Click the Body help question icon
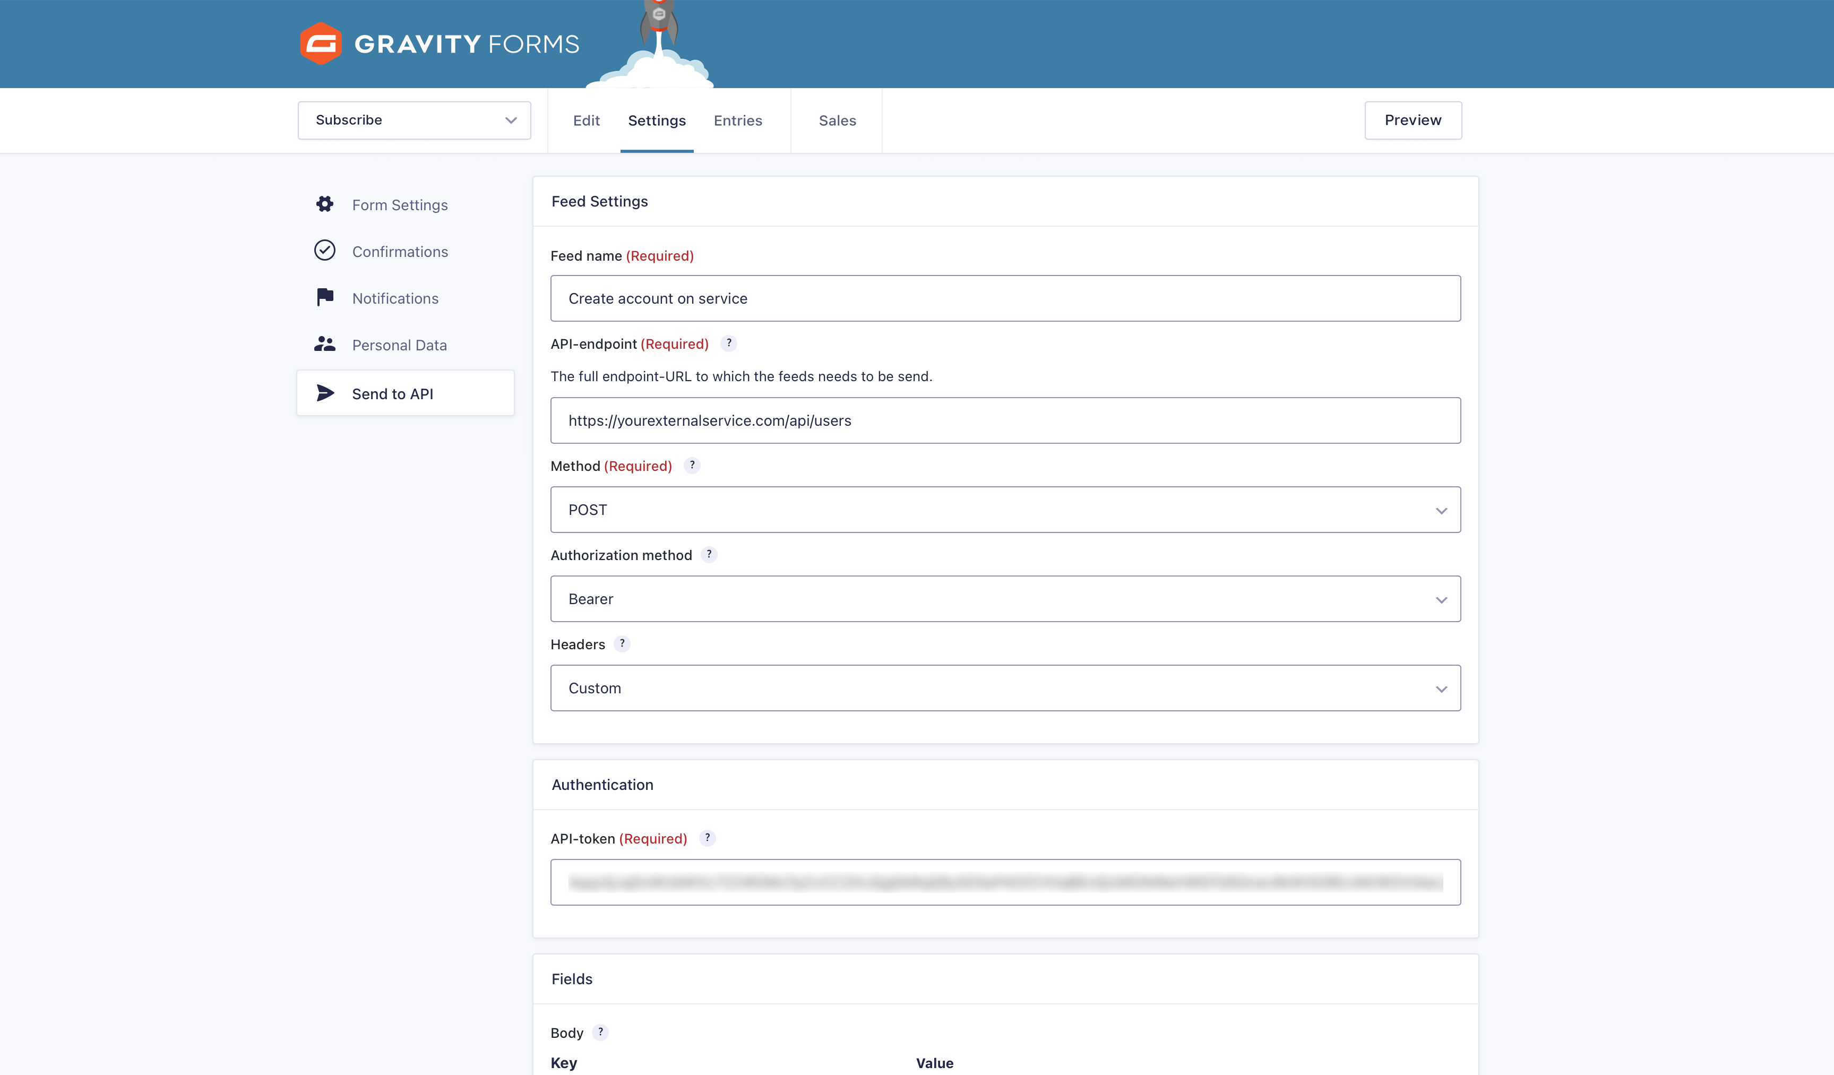1834x1075 pixels. pyautogui.click(x=600, y=1032)
